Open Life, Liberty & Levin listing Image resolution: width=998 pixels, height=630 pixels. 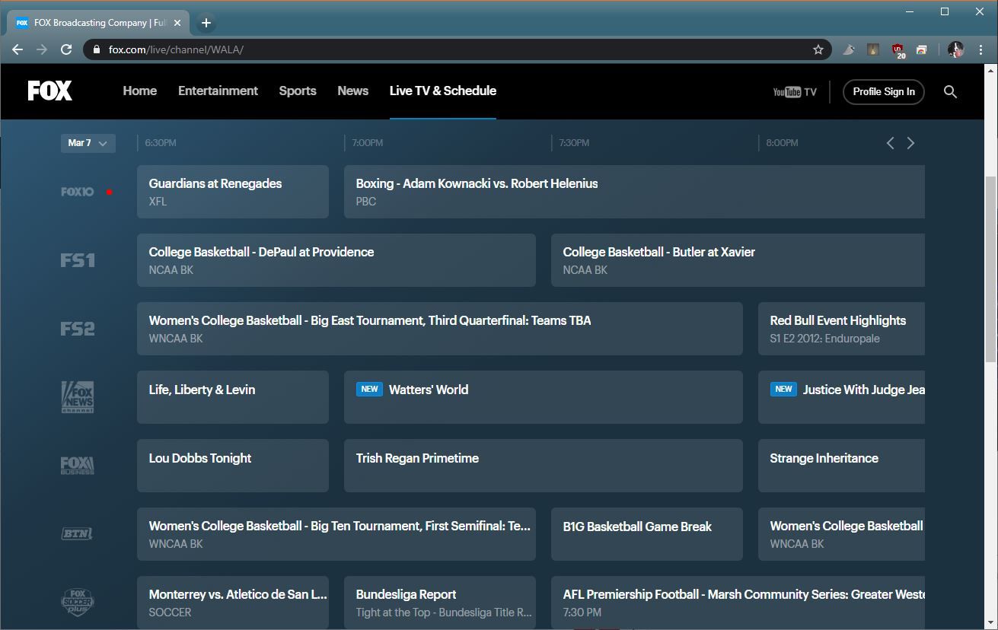point(233,397)
